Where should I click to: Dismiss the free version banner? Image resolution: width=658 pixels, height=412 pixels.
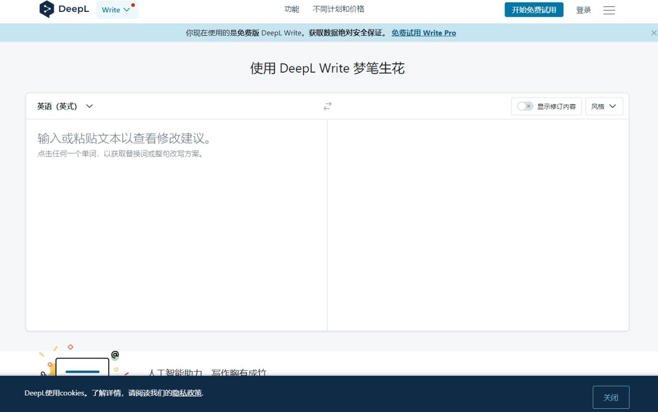(653, 33)
